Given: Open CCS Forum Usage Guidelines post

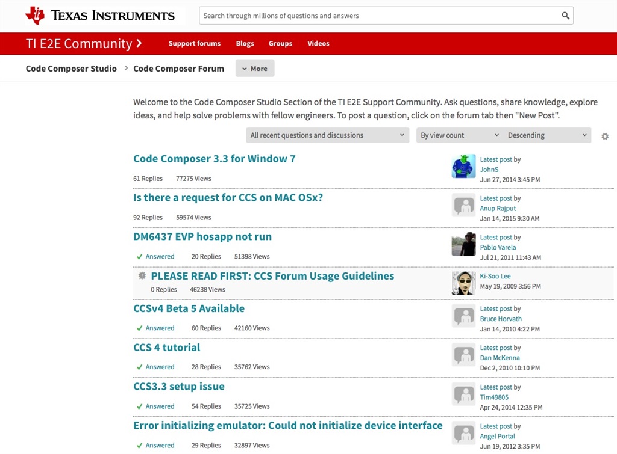Looking at the screenshot, I should click(x=273, y=276).
